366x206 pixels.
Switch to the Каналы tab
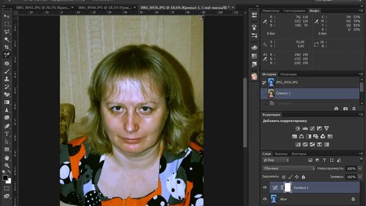pyautogui.click(x=281, y=154)
